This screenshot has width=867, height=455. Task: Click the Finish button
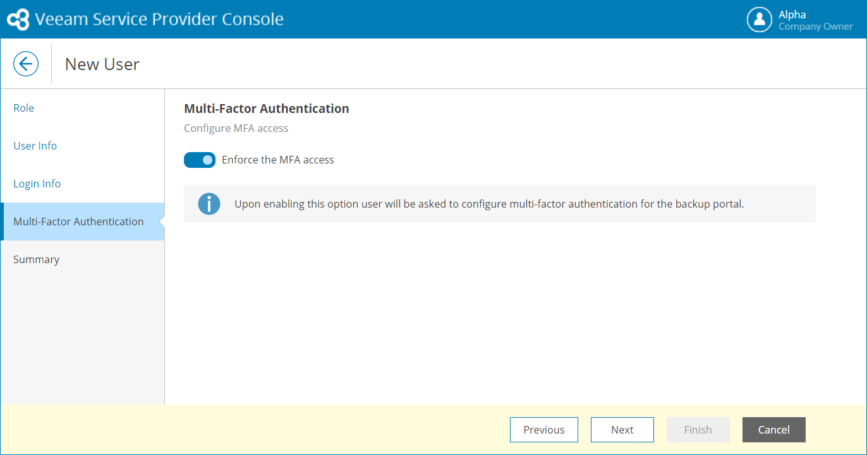[x=698, y=430]
